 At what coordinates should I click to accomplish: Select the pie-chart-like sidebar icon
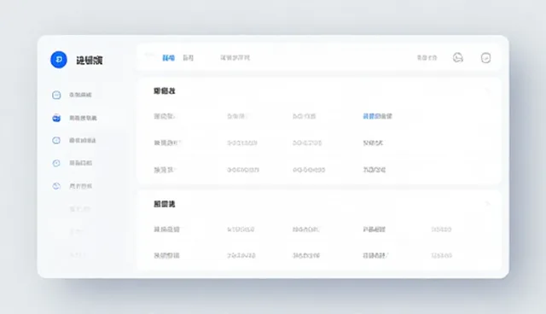click(56, 186)
